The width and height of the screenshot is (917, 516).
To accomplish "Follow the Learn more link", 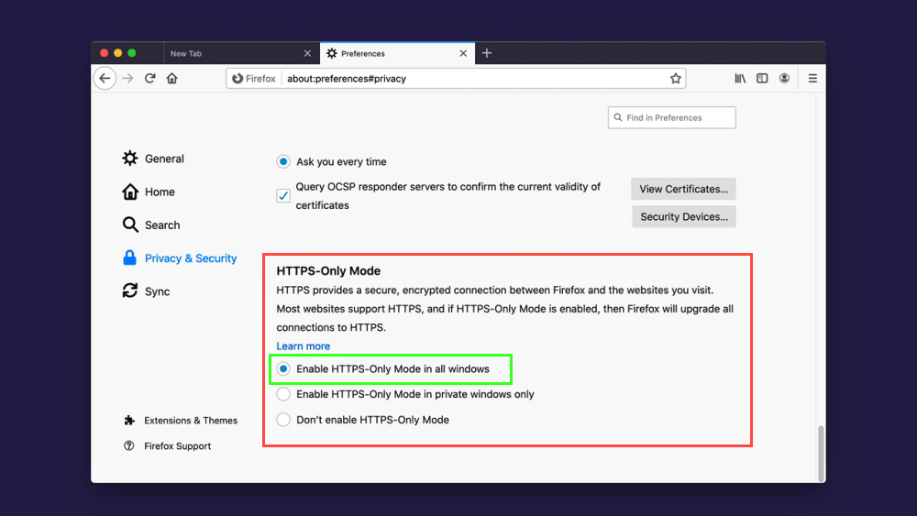I will 303,346.
